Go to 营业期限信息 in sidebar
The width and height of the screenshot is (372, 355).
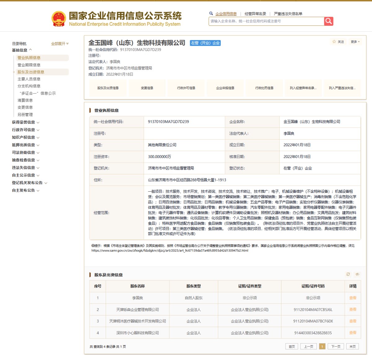[29, 65]
